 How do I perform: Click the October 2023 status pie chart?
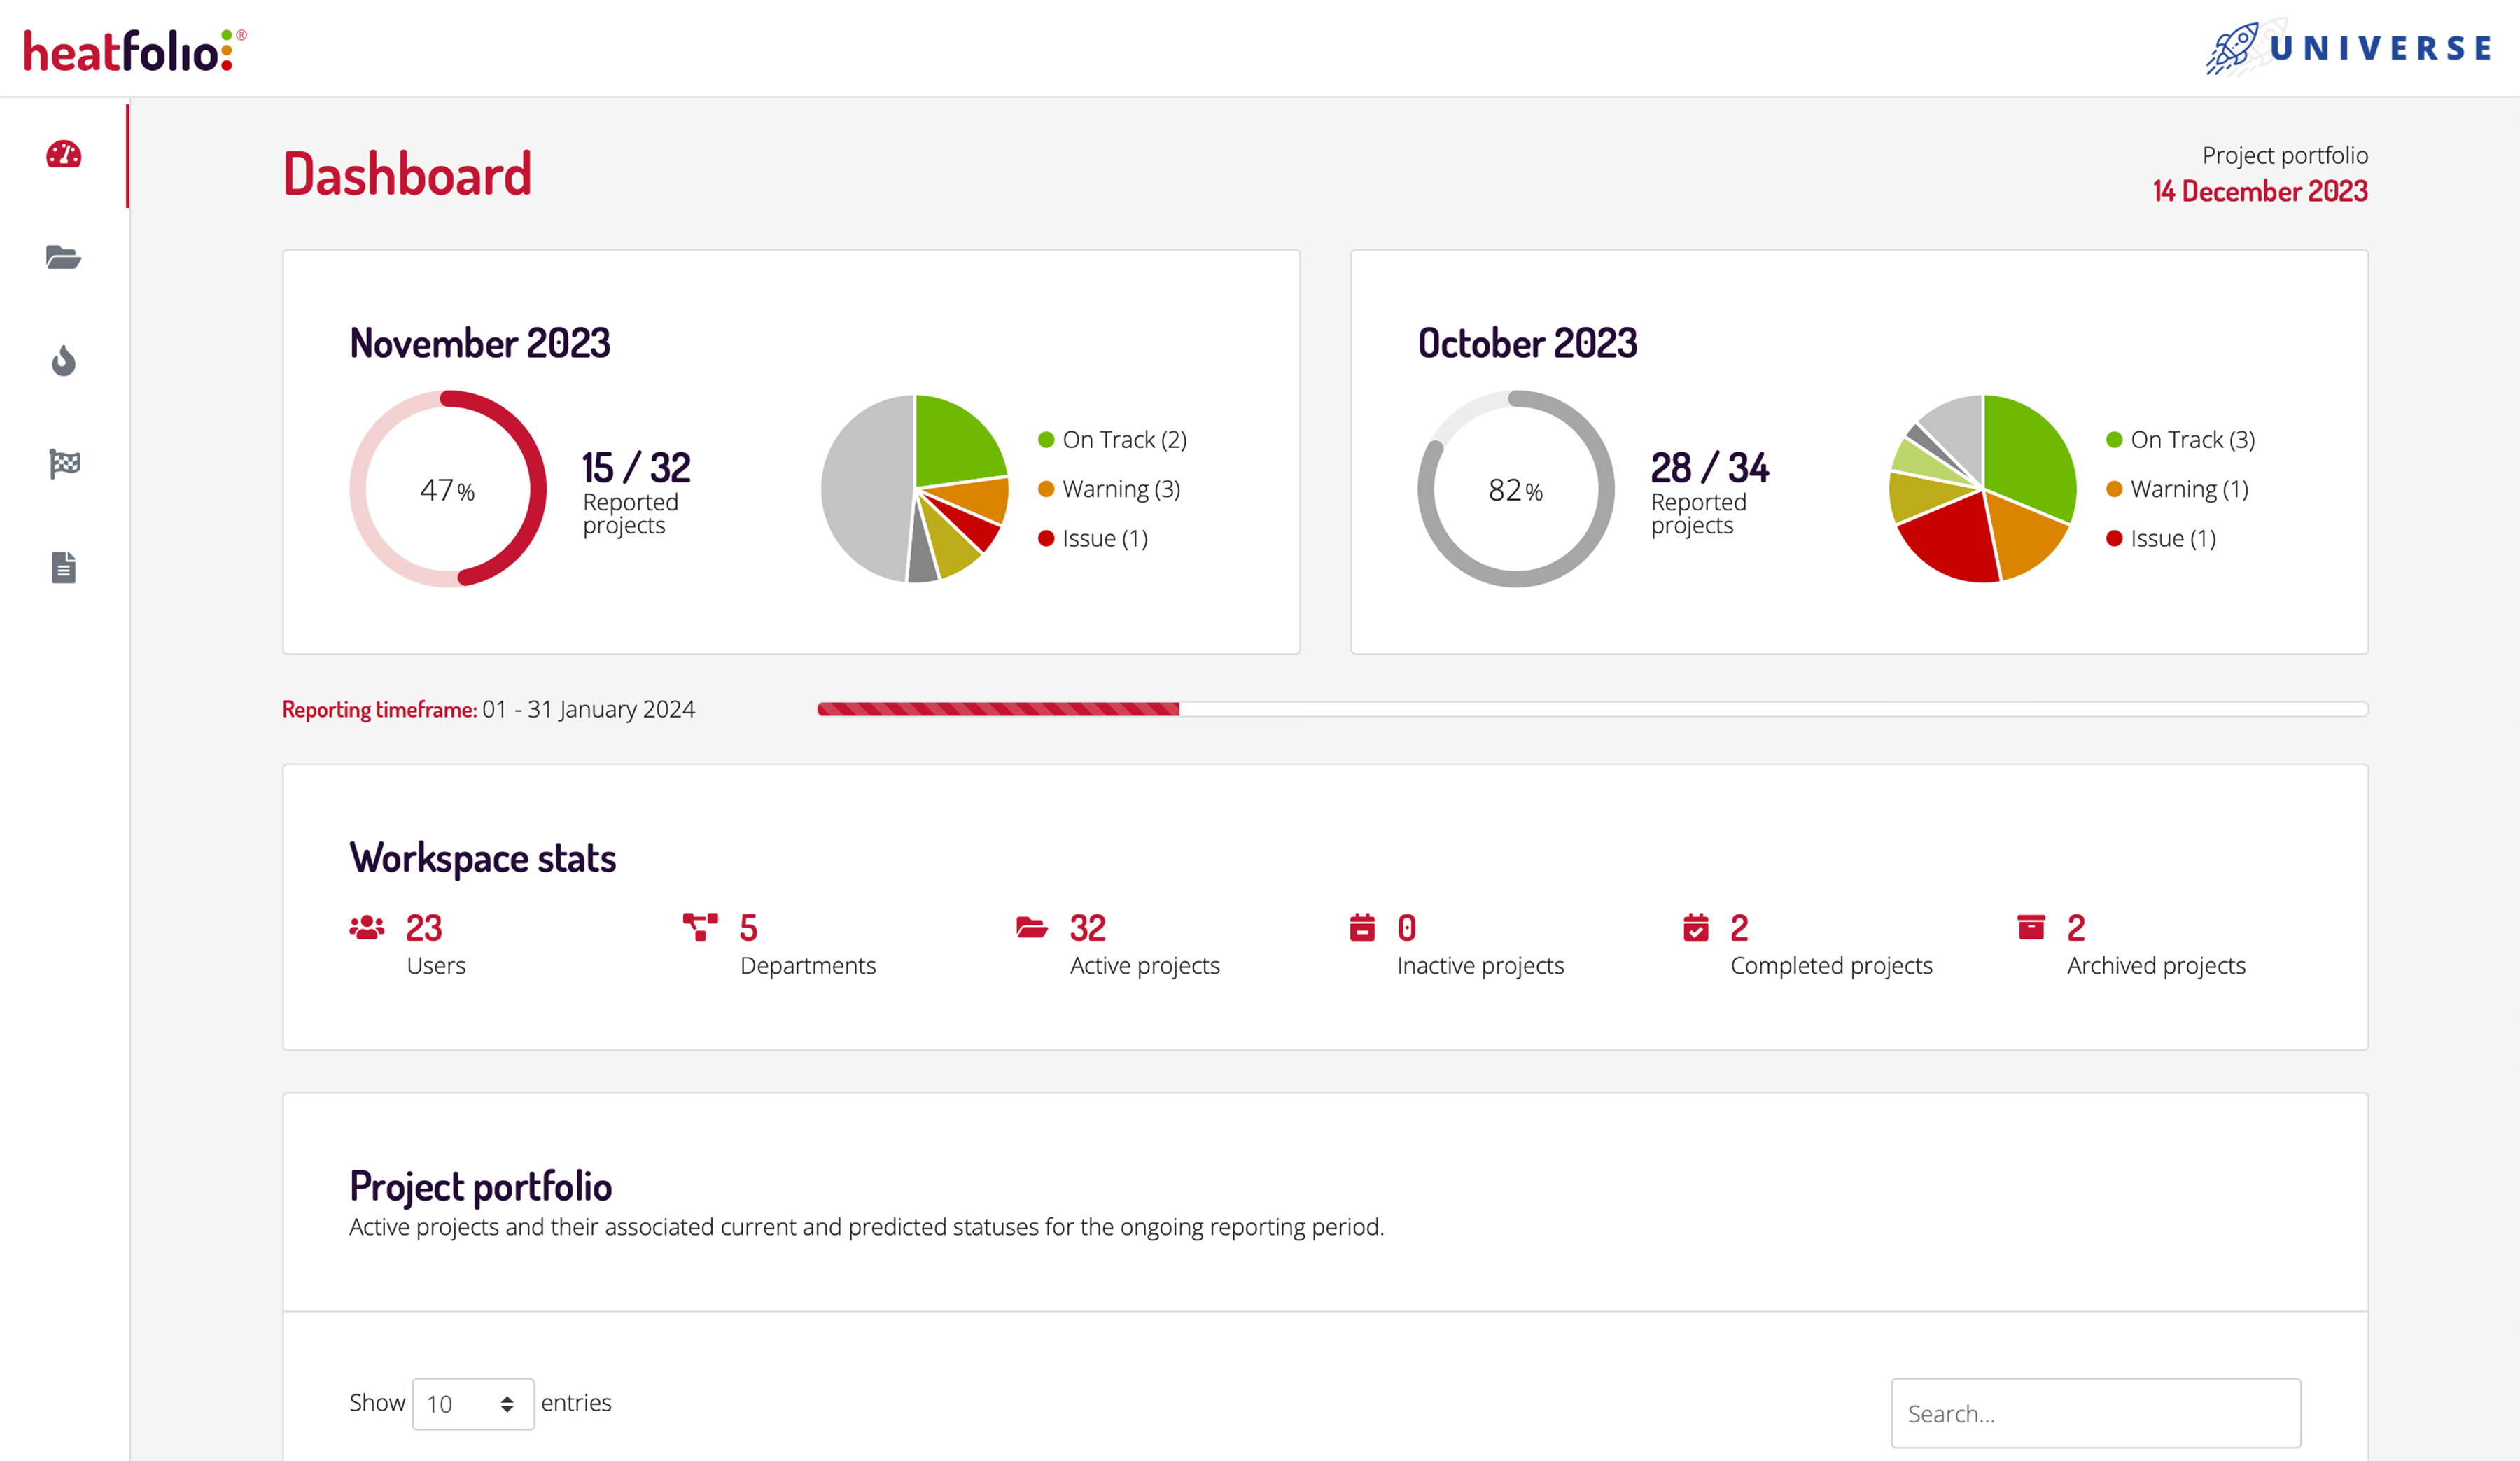click(x=1982, y=489)
